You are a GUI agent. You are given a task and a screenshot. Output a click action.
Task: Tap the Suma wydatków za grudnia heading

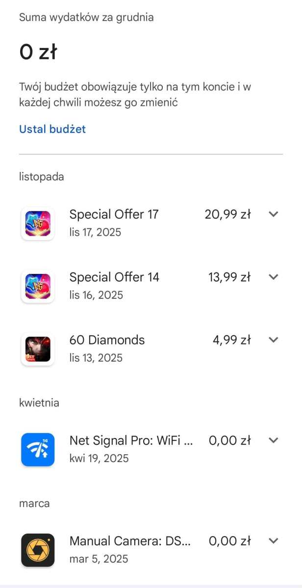(86, 17)
